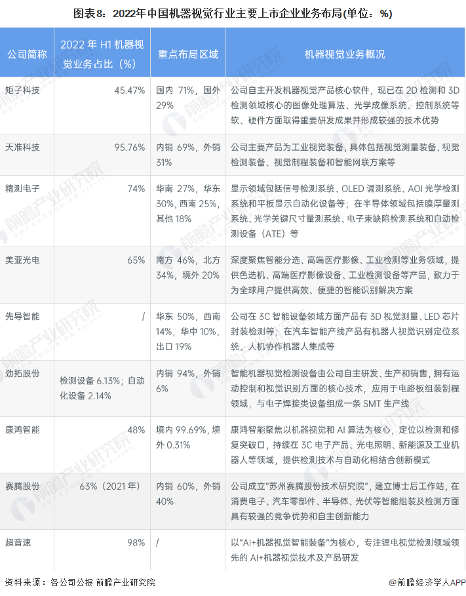This screenshot has width=466, height=596.
Task: Click 先导智能 overview mentioning 3C智能设备
Action: tap(345, 332)
